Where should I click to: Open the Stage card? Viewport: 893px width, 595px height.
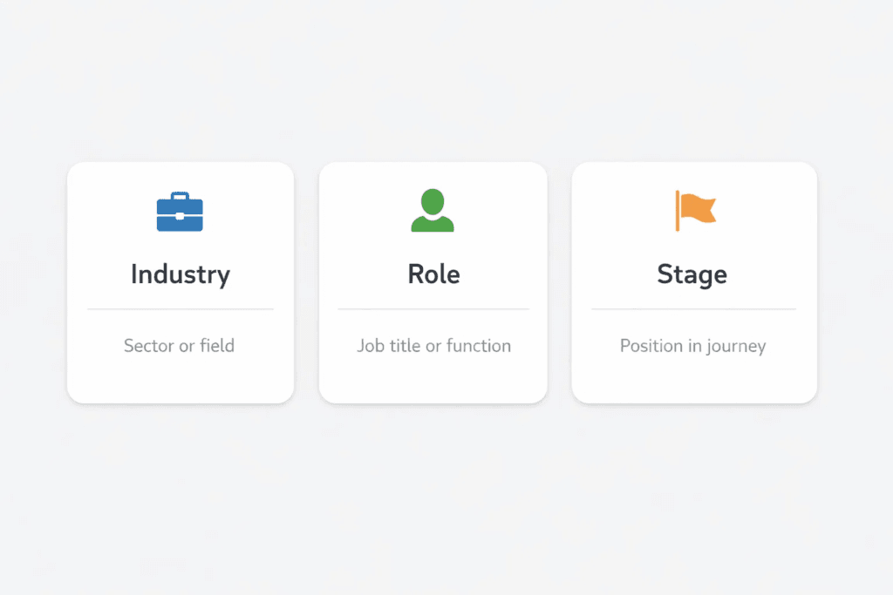tap(692, 281)
